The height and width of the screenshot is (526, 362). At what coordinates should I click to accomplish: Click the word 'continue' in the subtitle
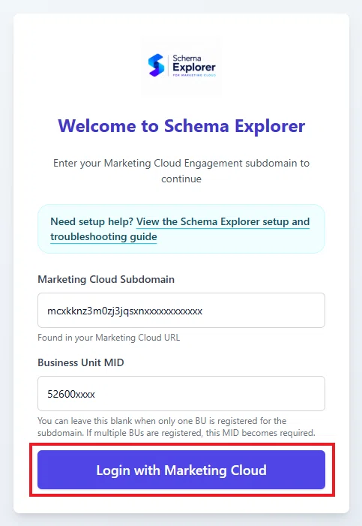tap(181, 179)
